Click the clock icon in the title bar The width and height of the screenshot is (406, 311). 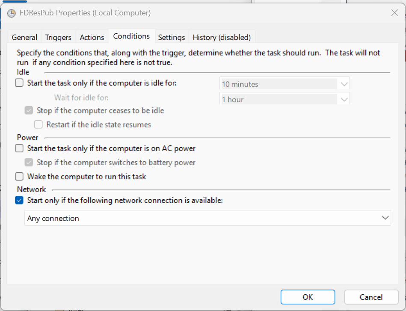click(x=12, y=13)
